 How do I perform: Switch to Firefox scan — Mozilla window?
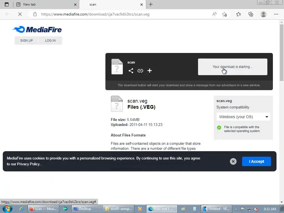coord(43,209)
